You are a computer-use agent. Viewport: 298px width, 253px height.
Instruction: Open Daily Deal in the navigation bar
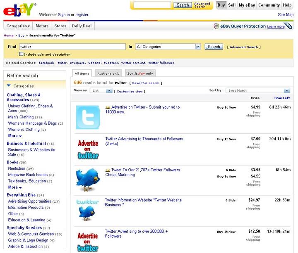pos(82,26)
